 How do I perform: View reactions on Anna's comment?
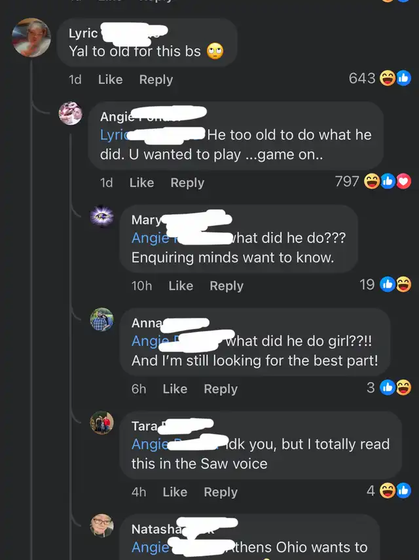click(389, 388)
